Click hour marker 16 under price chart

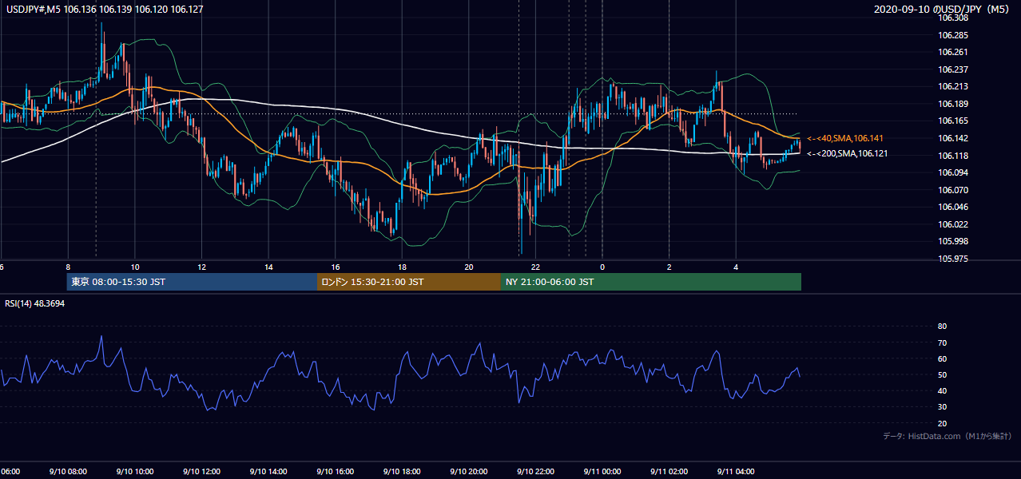(336, 267)
